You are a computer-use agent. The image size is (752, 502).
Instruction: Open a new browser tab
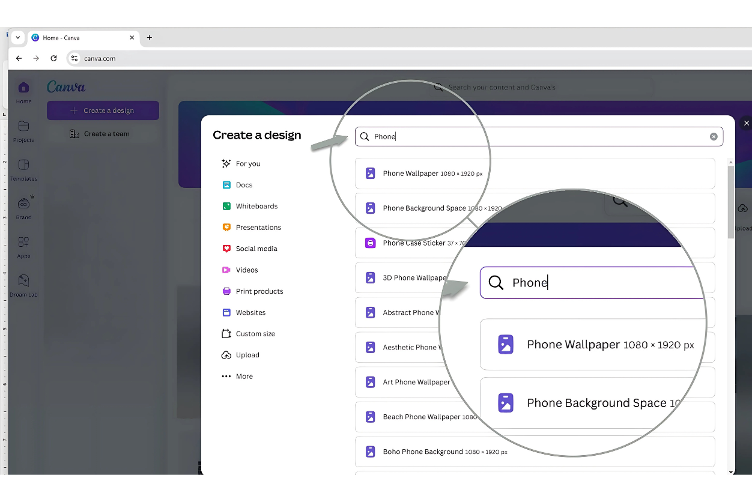(x=150, y=37)
